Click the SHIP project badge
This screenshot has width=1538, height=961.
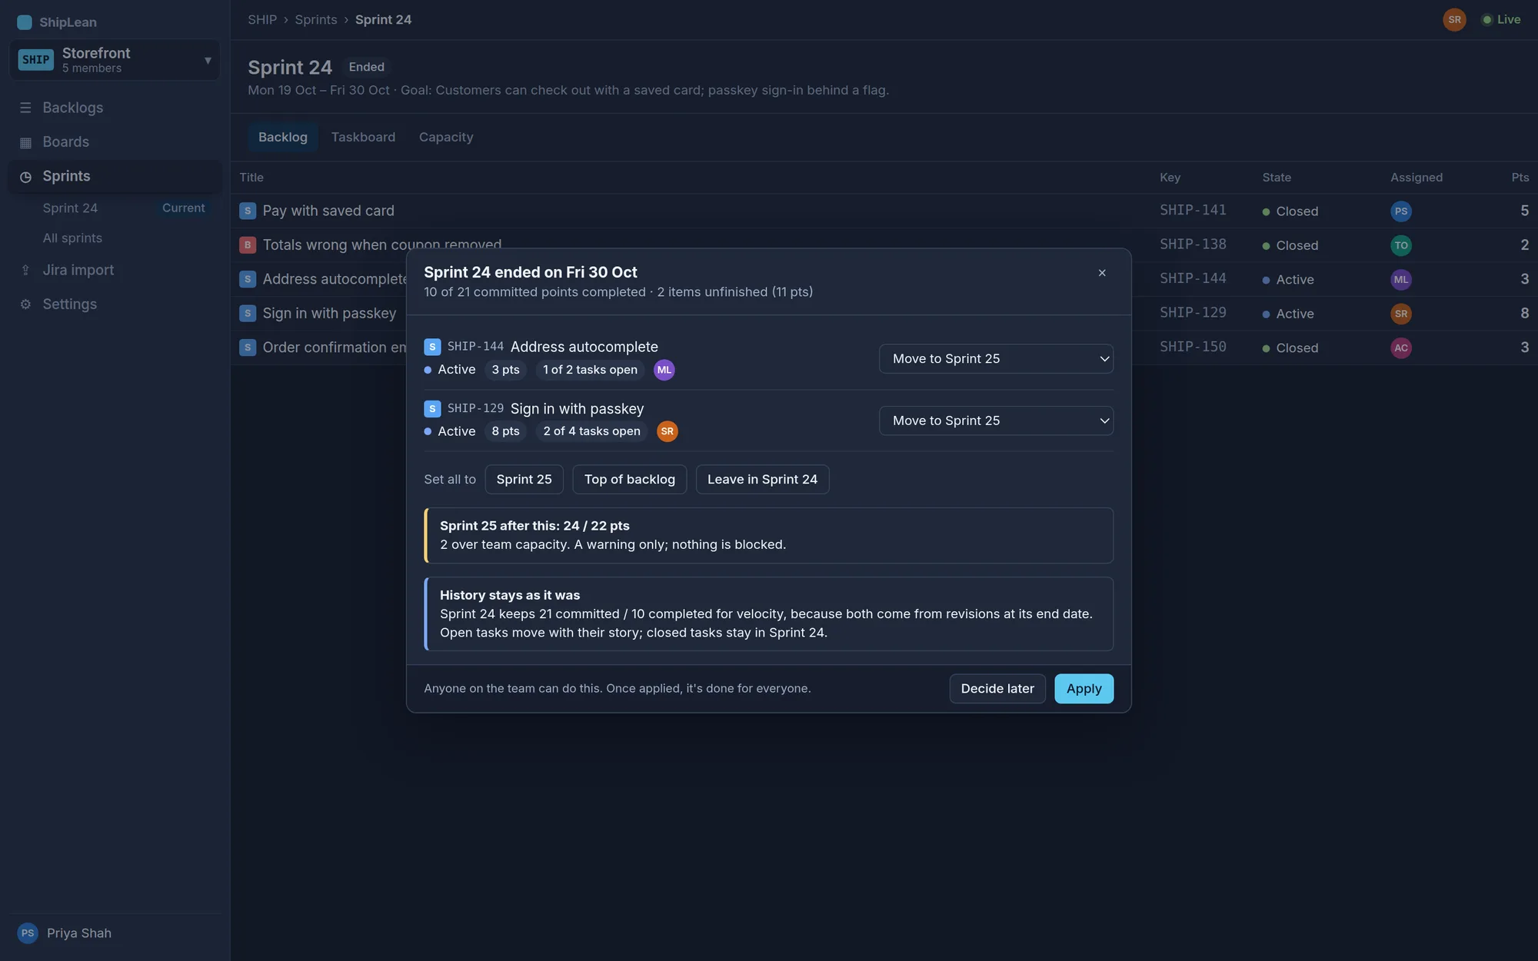click(x=35, y=60)
